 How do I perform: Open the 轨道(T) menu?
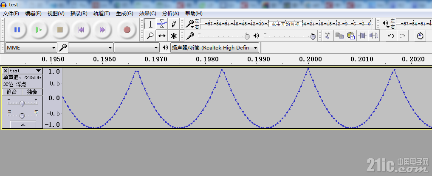(x=102, y=14)
